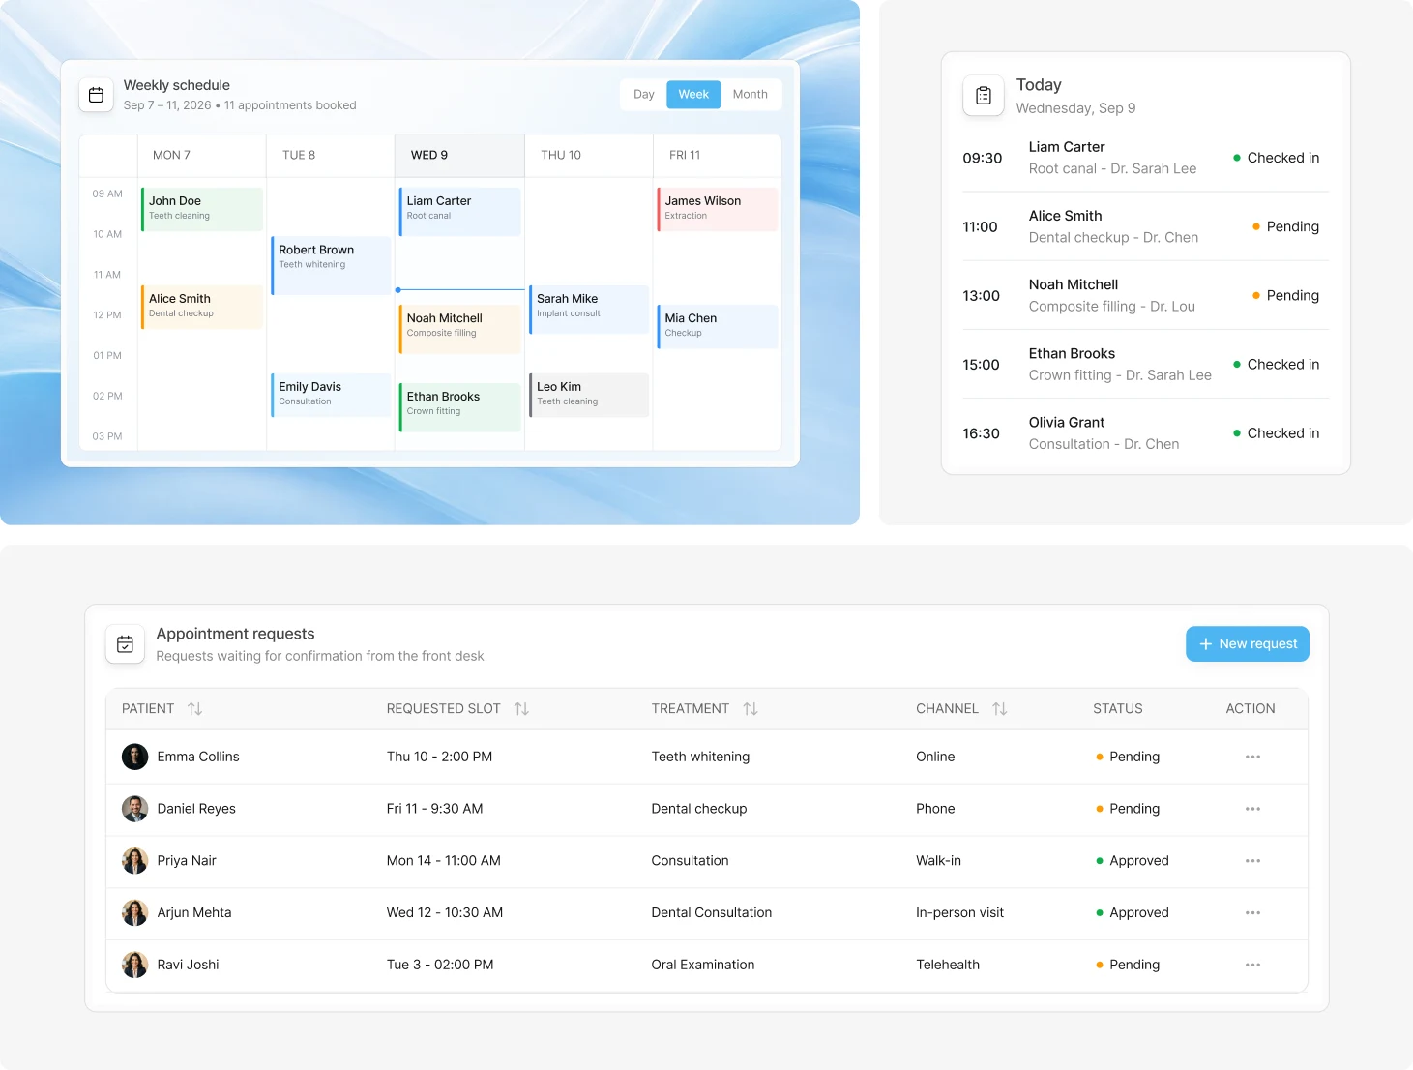Click Approved status for Priya Nair

(x=1133, y=861)
